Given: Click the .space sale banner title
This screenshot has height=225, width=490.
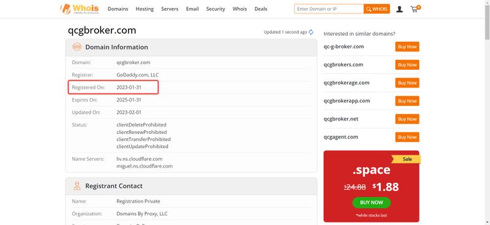Looking at the screenshot, I should tap(371, 170).
